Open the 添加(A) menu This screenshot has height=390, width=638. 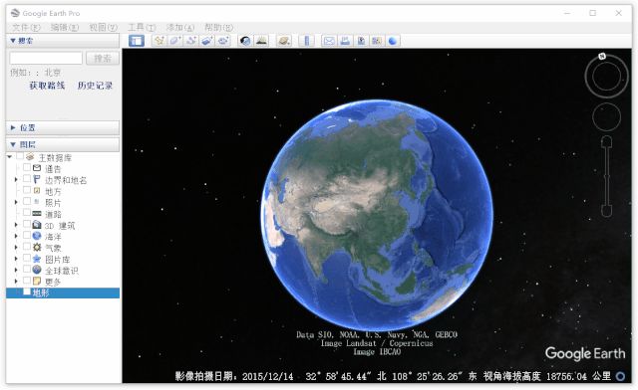[x=180, y=27]
